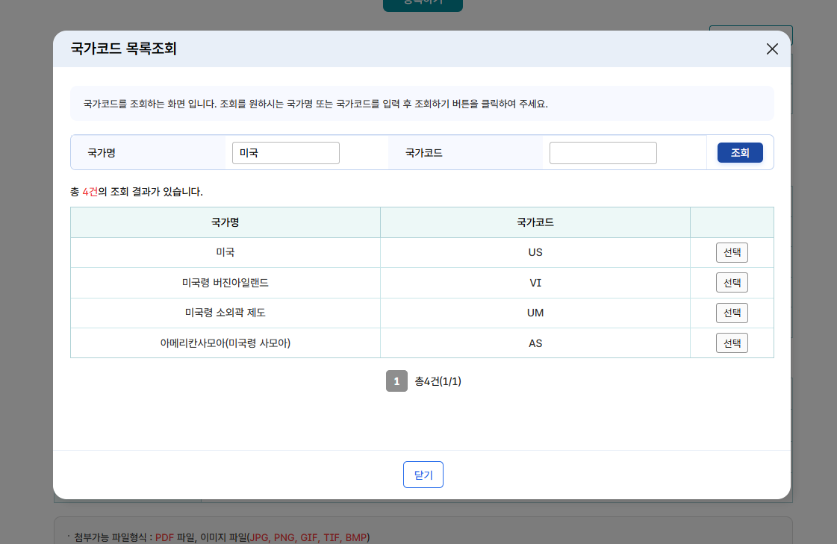Click the UM code cell
Screen dimensions: 837x544
pyautogui.click(x=535, y=313)
